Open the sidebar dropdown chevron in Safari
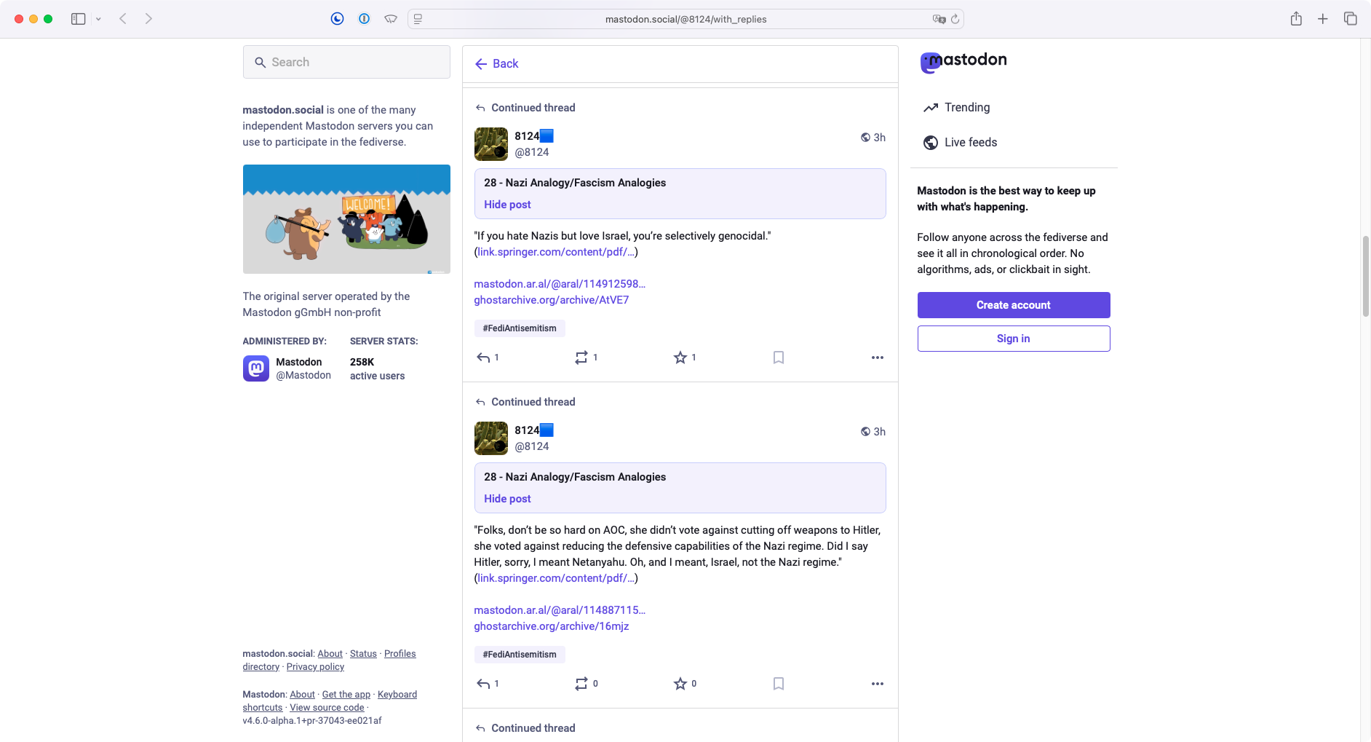1371x742 pixels. coord(98,19)
